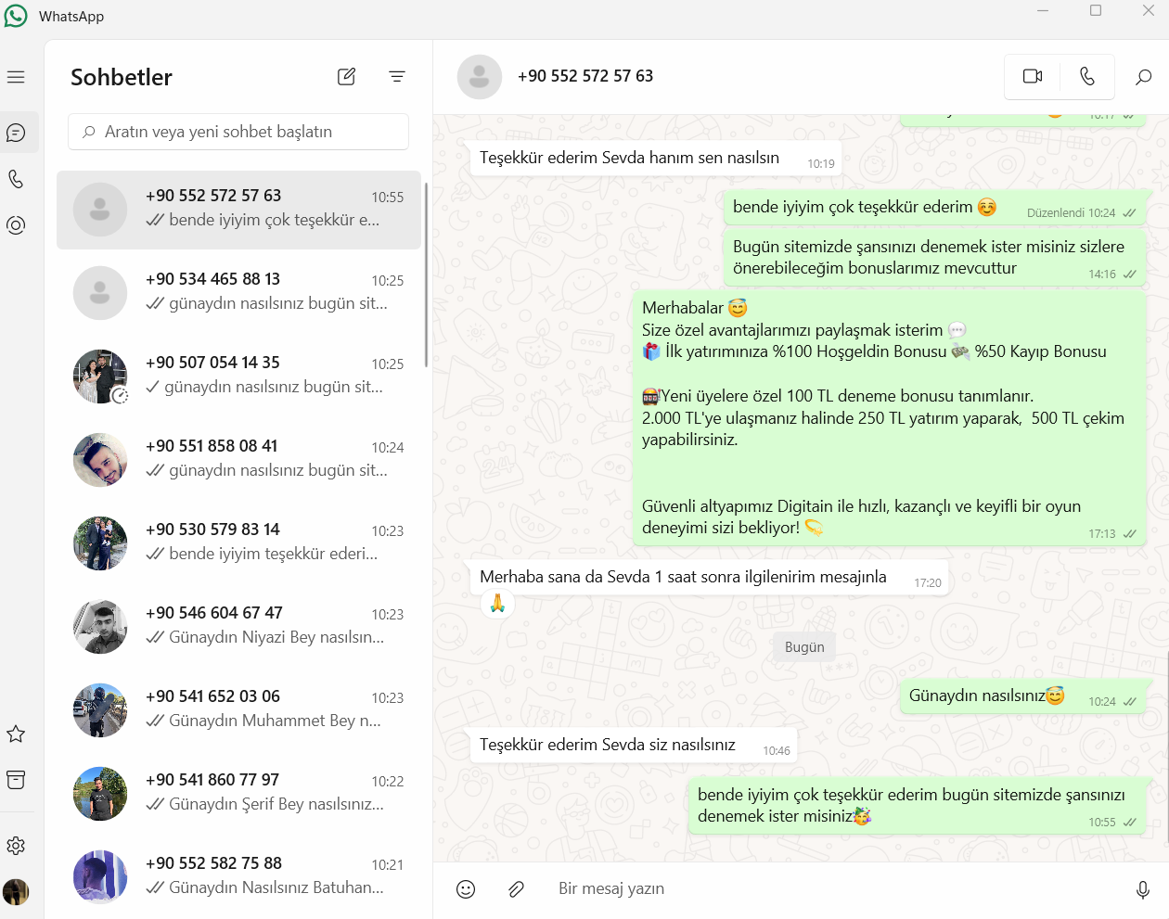Record a voice message with microphone
1169x919 pixels.
pos(1143,890)
